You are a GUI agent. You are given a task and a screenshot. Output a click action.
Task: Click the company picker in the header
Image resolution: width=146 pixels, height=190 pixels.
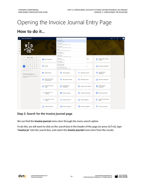[x=112, y=38]
